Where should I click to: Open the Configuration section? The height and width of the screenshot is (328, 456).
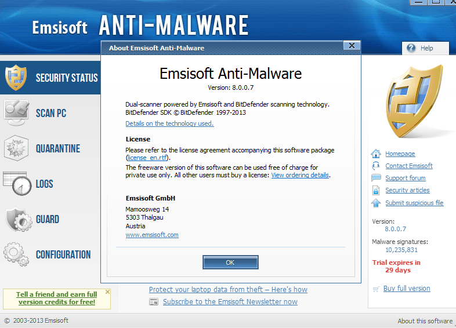[x=50, y=254]
